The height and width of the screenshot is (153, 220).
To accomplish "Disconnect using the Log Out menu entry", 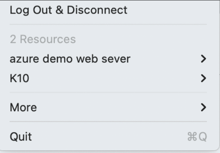I will (x=68, y=10).
